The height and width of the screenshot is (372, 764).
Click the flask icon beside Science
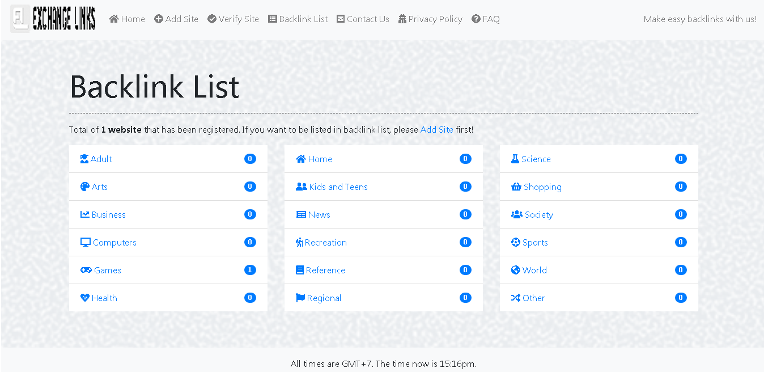[515, 159]
